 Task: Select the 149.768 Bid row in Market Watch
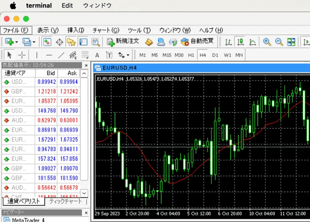(45, 110)
